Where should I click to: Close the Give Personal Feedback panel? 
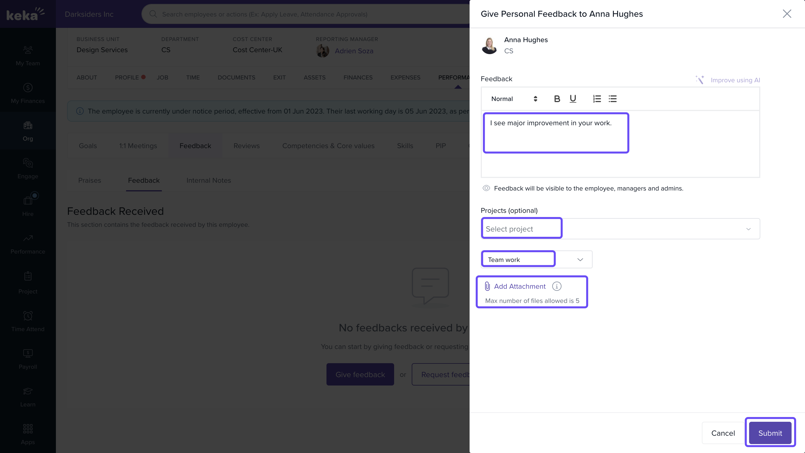click(787, 14)
